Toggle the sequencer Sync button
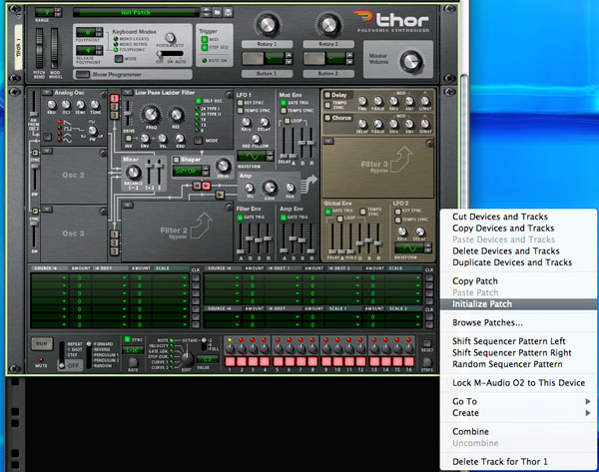The height and width of the screenshot is (472, 599). tap(127, 339)
